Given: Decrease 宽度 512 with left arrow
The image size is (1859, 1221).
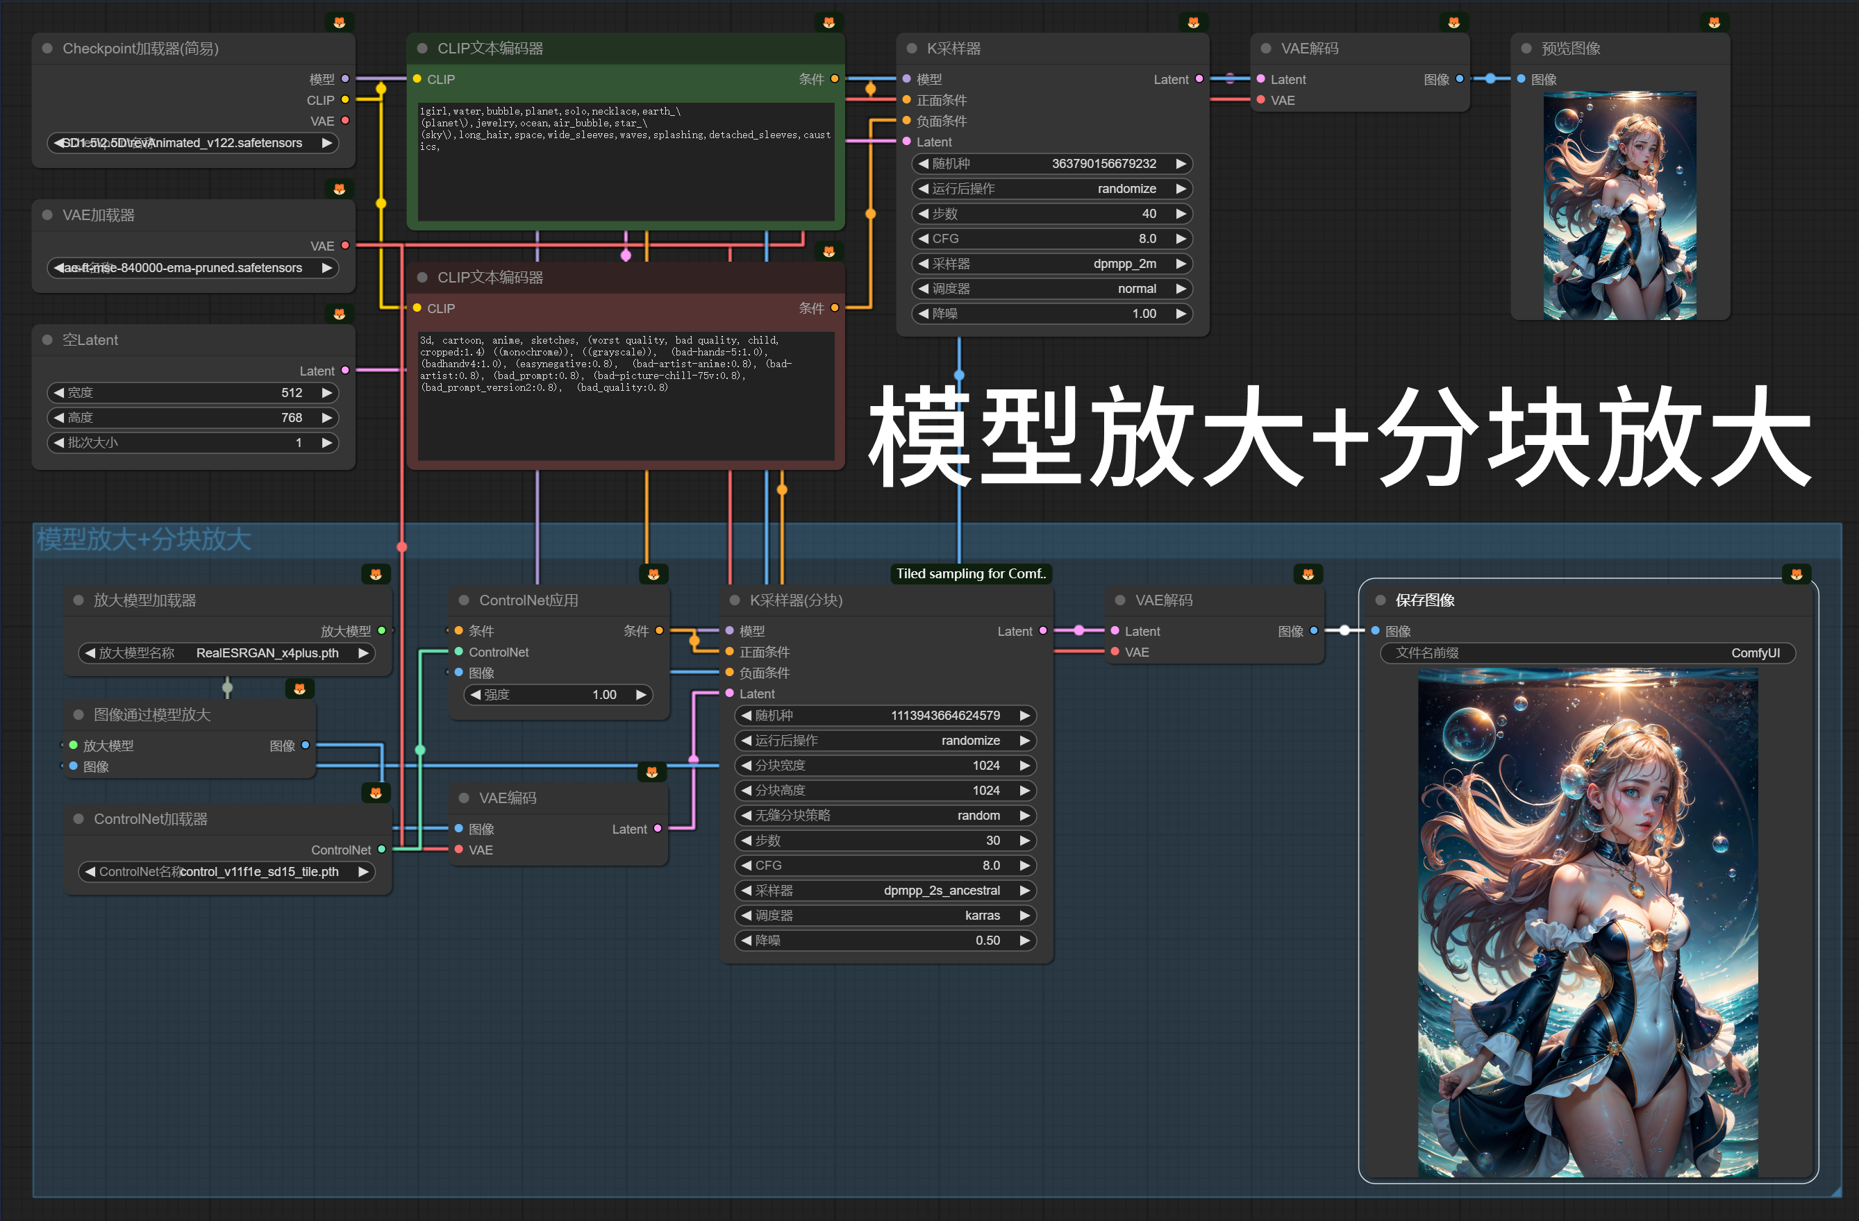Looking at the screenshot, I should (x=58, y=393).
